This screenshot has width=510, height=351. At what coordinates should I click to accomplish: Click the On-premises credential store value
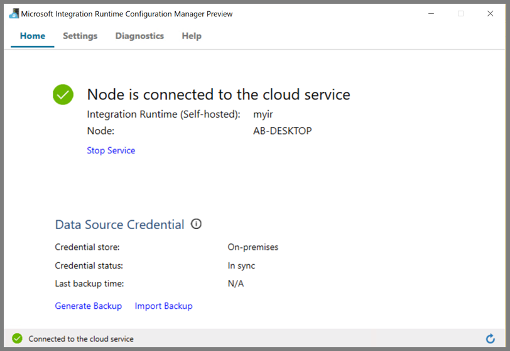tap(253, 247)
